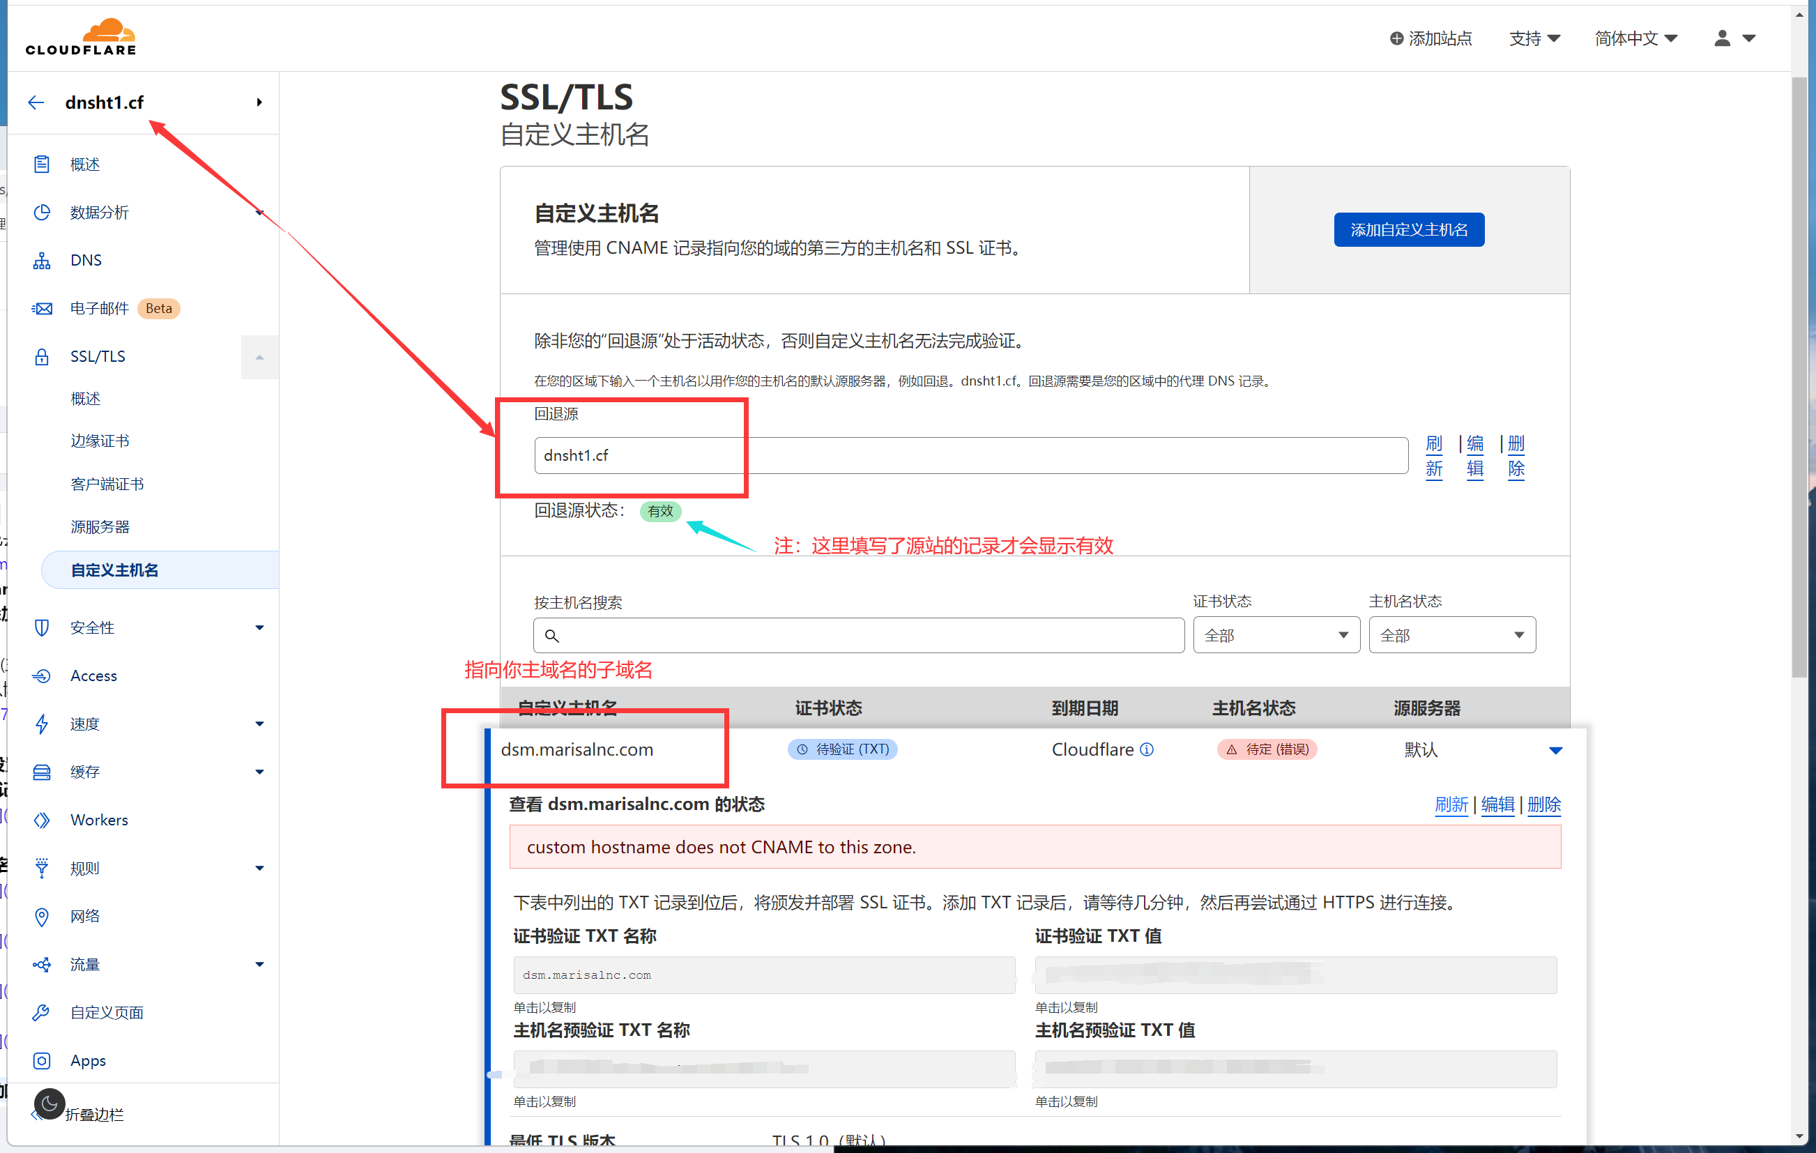The width and height of the screenshot is (1816, 1153).
Task: Click the 删除 link beside the fallback origin field
Action: (1516, 455)
